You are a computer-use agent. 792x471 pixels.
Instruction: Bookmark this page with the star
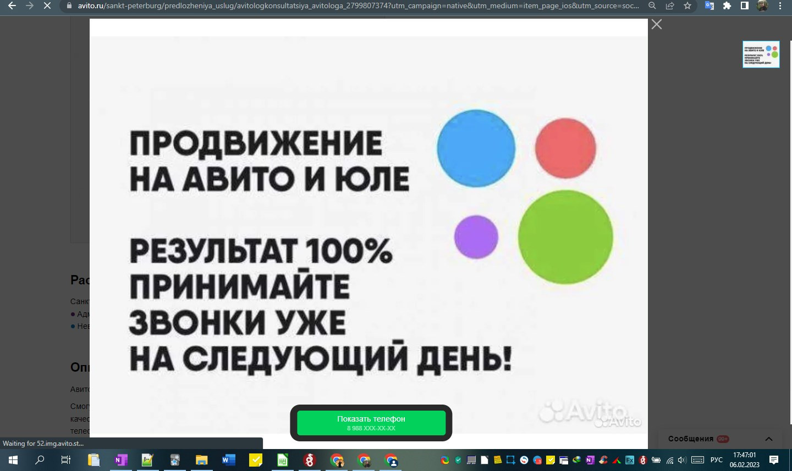(x=687, y=5)
